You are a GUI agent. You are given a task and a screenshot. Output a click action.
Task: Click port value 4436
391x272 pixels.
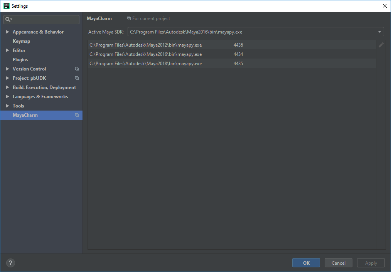tap(238, 45)
